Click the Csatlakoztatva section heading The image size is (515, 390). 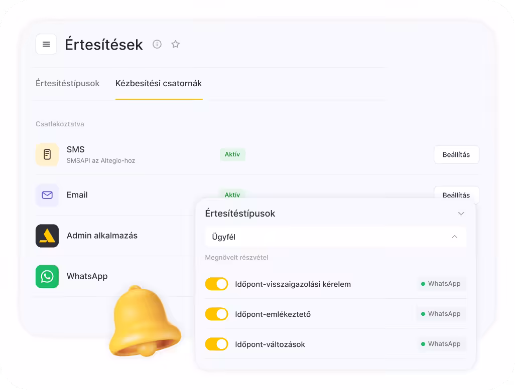[60, 124]
